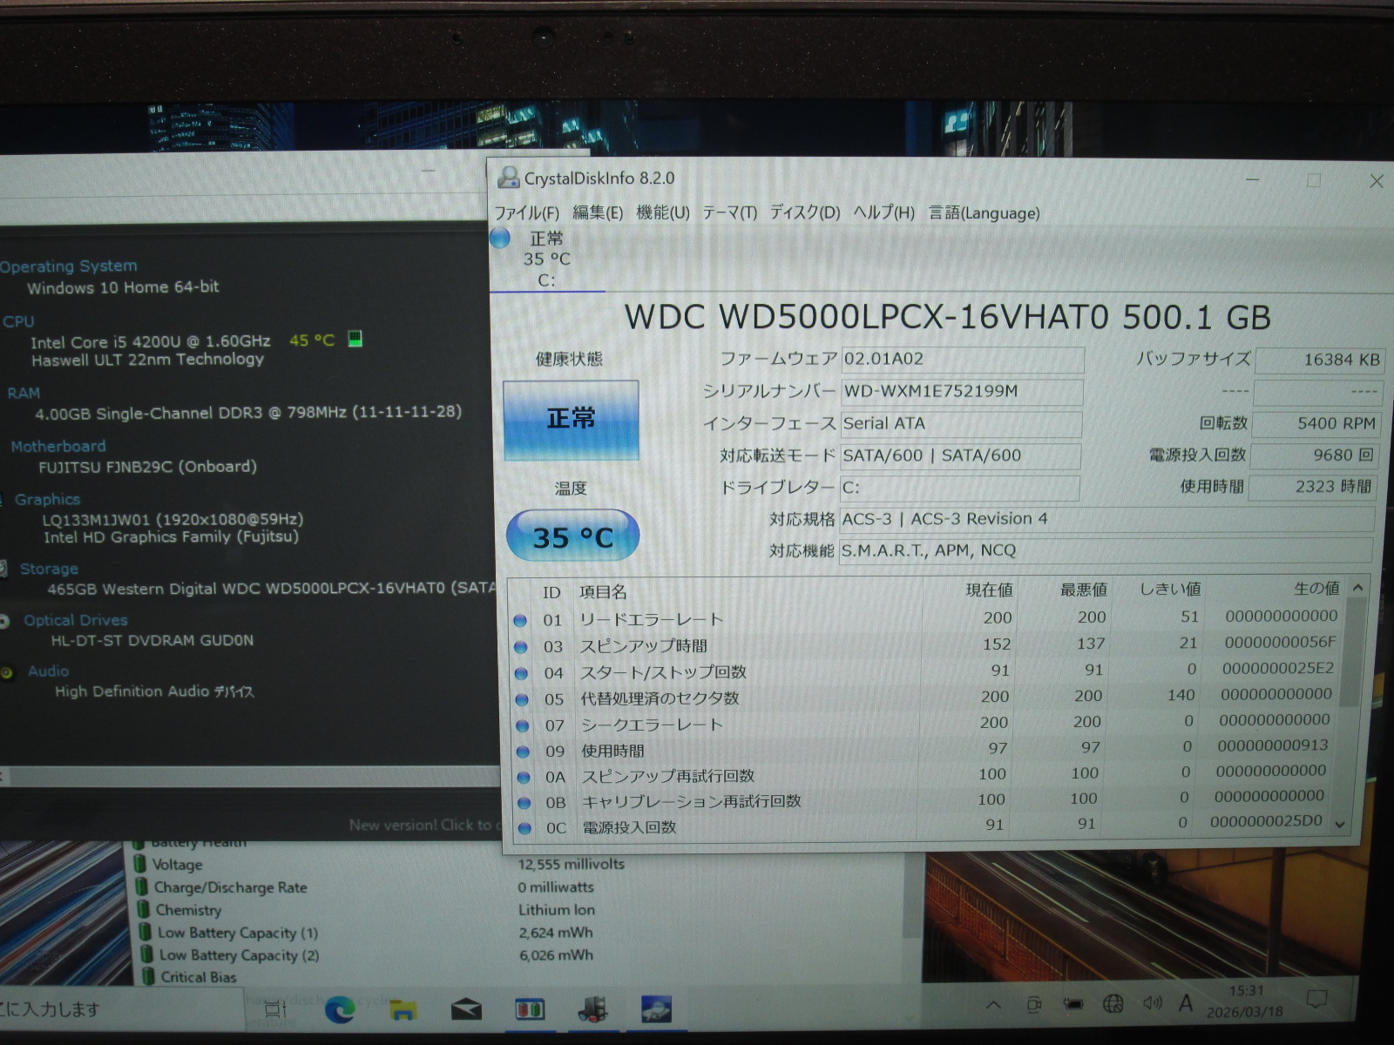Click the Task View icon on taskbar
Viewport: 1394px width, 1045px height.
pyautogui.click(x=275, y=1009)
